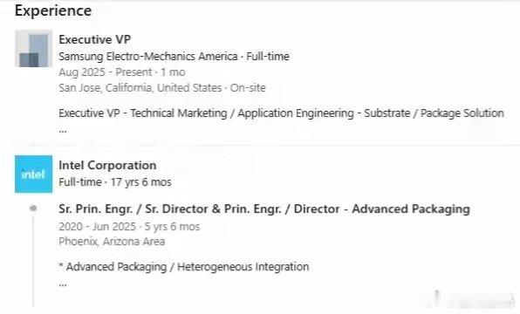Select the timeline bullet beside Sr. Prin. Engr.
This screenshot has width=520, height=314.
pyautogui.click(x=33, y=208)
